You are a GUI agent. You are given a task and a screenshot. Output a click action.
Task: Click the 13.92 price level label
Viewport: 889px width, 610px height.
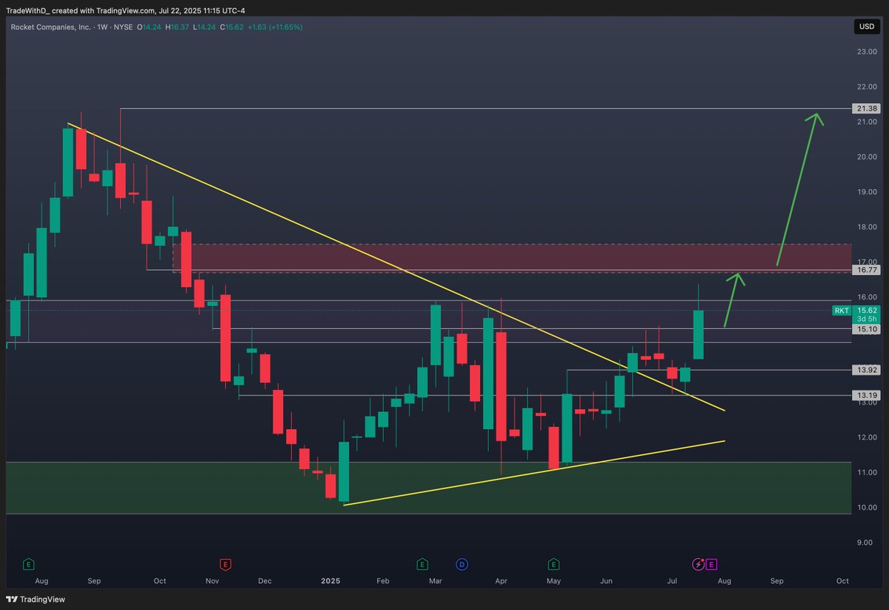coord(865,370)
